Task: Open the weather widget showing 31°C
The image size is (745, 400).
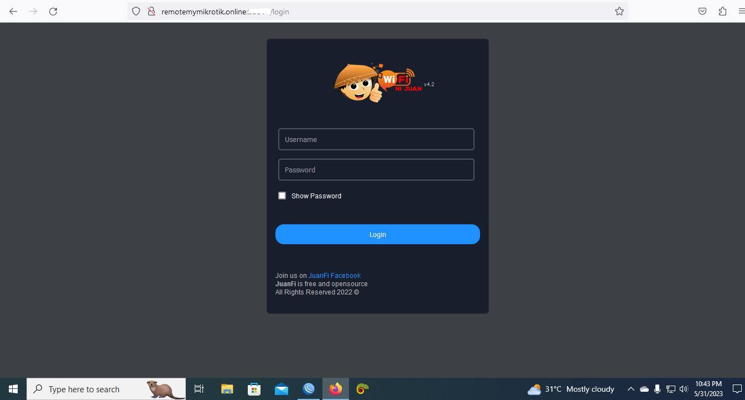Action: [x=571, y=389]
